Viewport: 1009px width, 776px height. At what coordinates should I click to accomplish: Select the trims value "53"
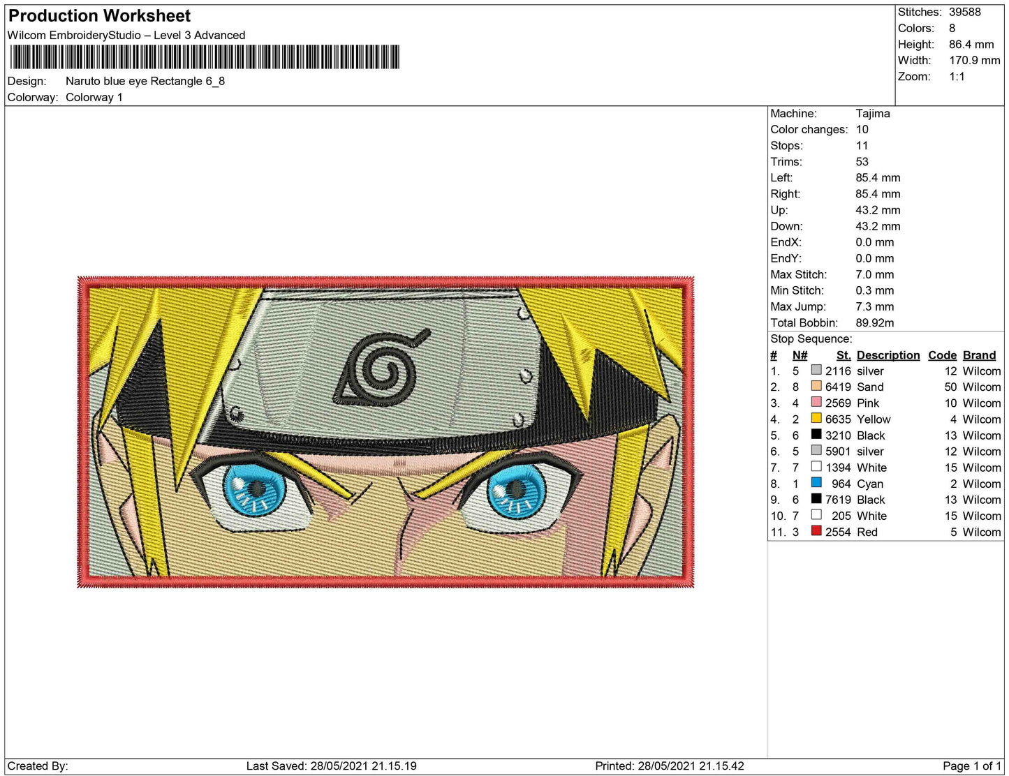862,161
